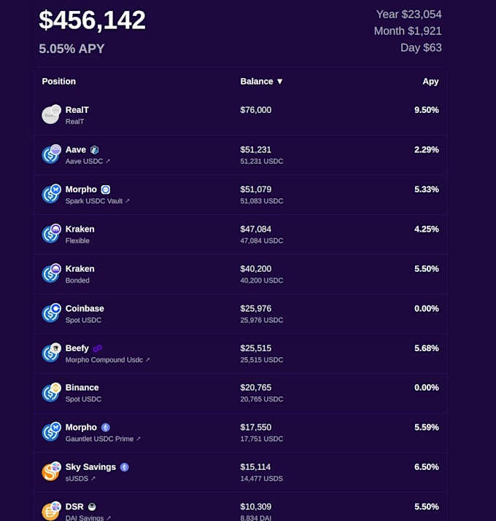Click the DSR DAI token icon
Image resolution: width=496 pixels, height=521 pixels.
50,511
